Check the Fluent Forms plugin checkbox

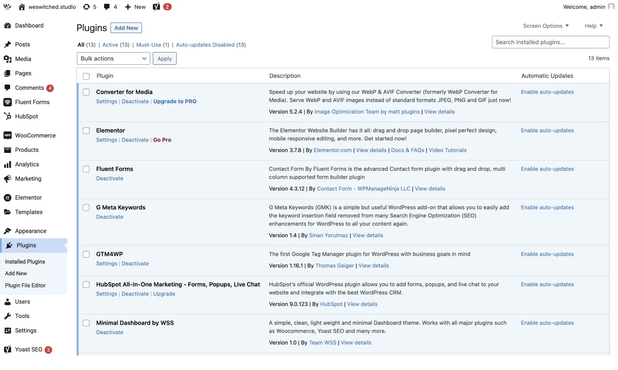pyautogui.click(x=86, y=169)
